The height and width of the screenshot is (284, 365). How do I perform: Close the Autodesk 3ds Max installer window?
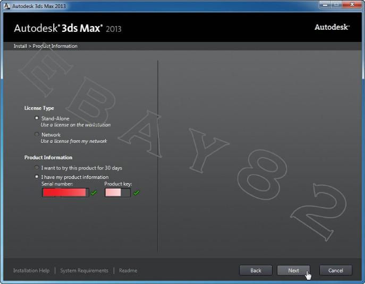coord(352,5)
